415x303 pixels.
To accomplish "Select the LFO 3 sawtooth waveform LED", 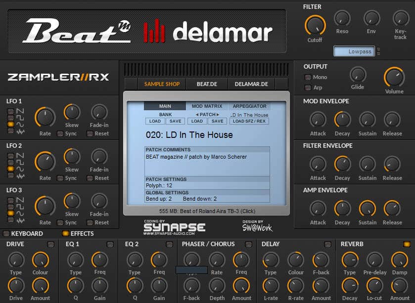I will [10, 200].
